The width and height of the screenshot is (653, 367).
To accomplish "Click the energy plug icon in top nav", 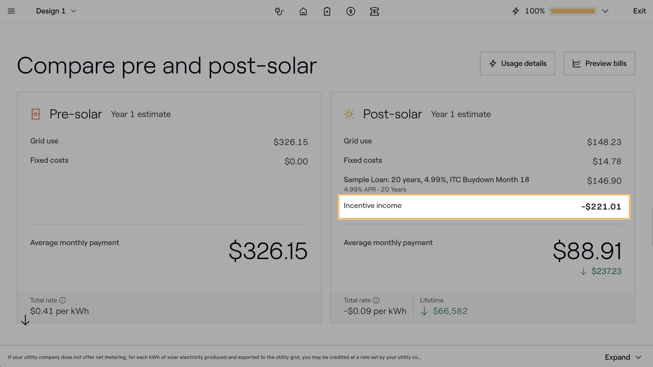I will (279, 11).
